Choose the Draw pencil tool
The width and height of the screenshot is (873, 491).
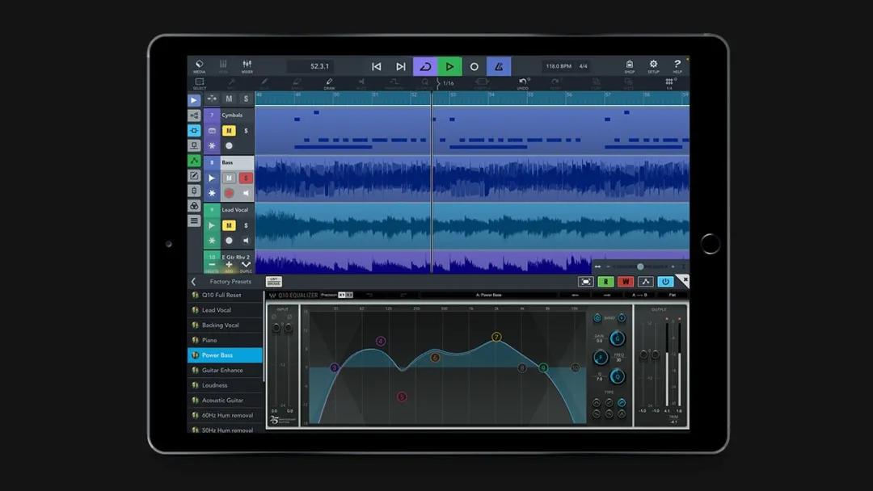(x=329, y=83)
